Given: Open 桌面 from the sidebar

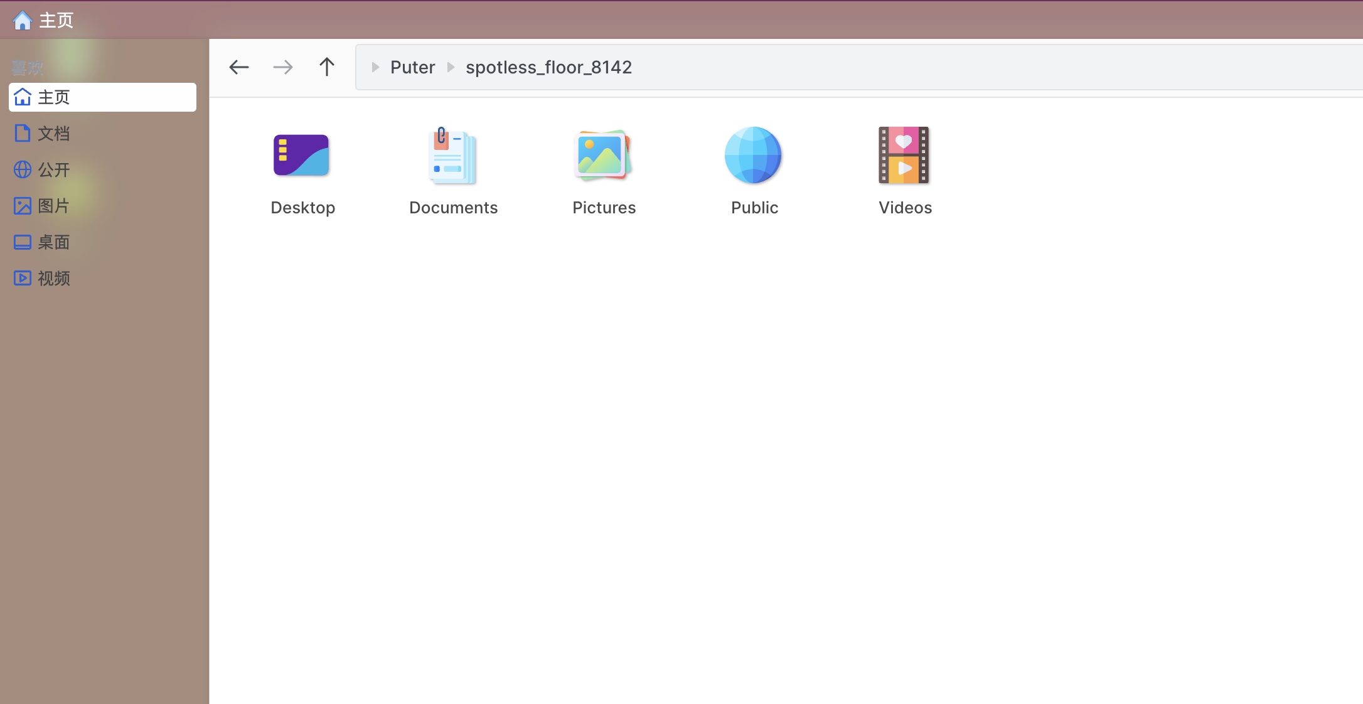Looking at the screenshot, I should (53, 242).
